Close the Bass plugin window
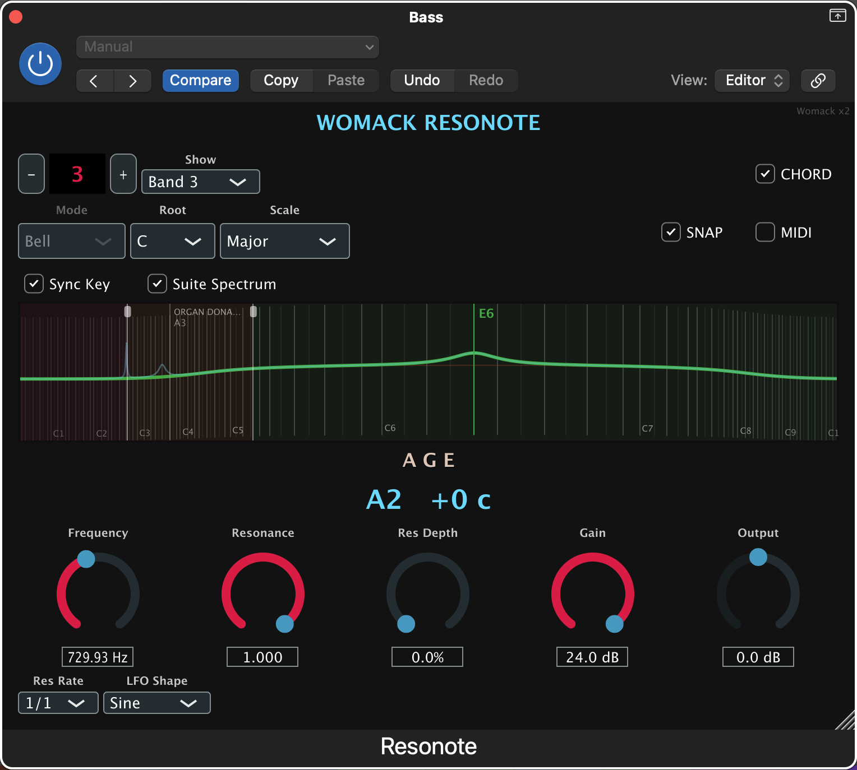This screenshot has height=770, width=857. point(16,17)
